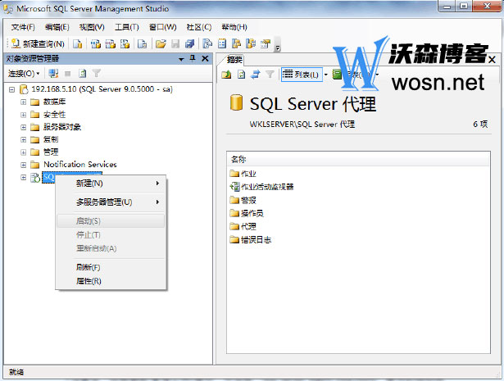Select the 操作员 folder in the list
The image size is (504, 381).
click(x=247, y=213)
